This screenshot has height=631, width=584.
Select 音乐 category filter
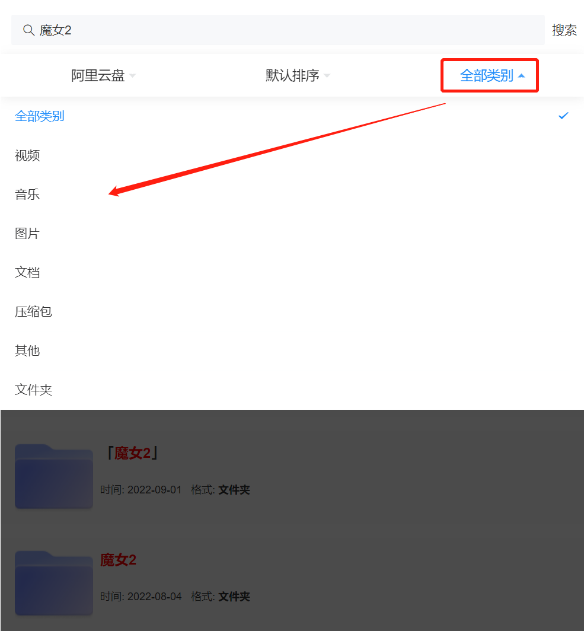(27, 195)
